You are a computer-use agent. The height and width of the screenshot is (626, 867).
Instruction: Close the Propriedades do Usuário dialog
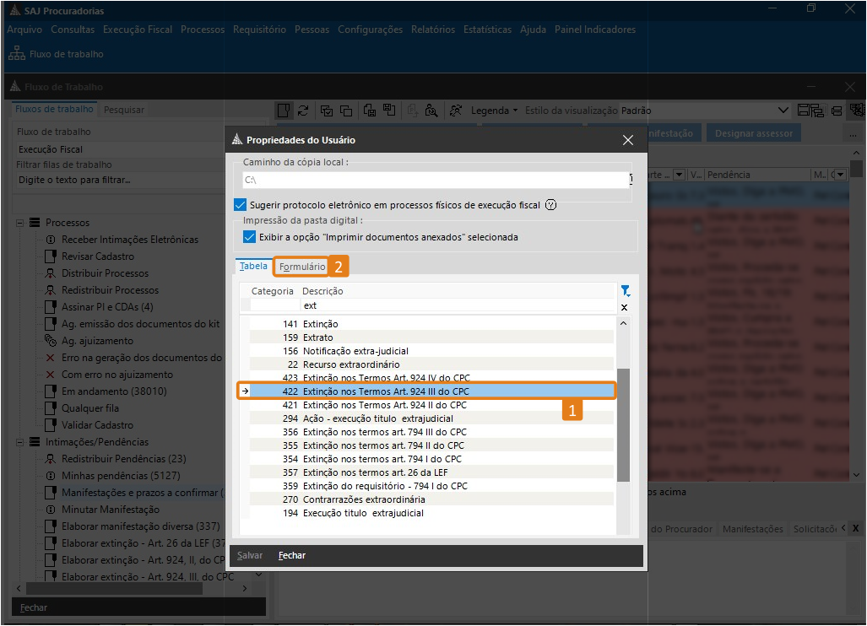[627, 140]
